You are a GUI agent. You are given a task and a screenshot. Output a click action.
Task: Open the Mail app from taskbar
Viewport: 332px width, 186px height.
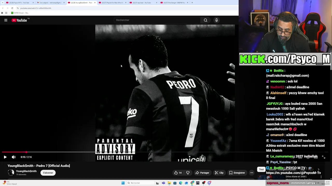pos(186,183)
